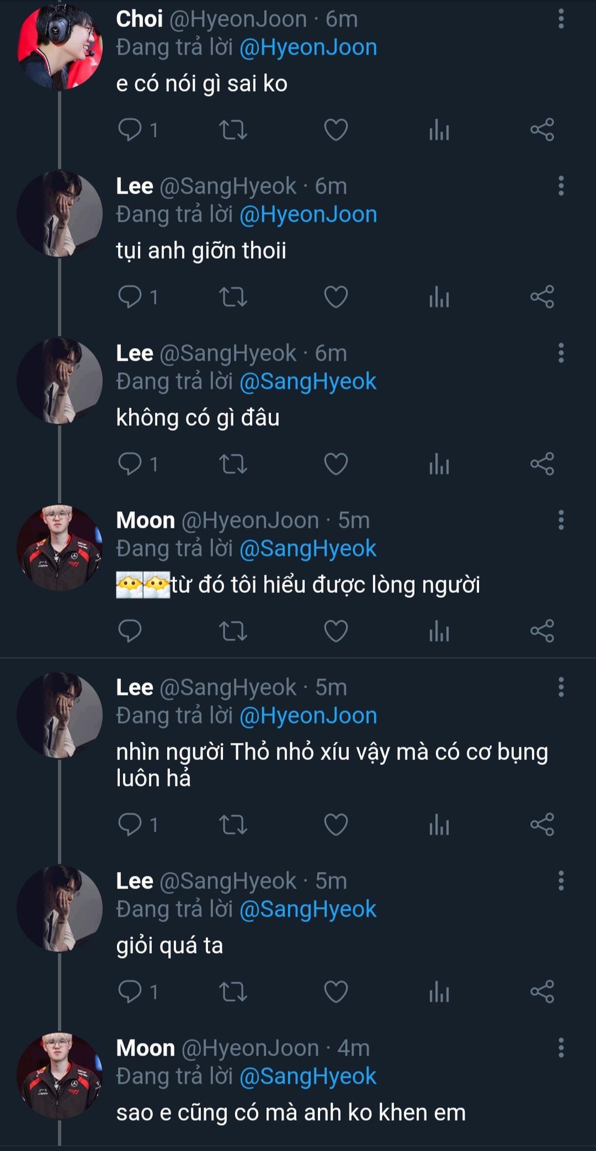Open the three-dot menu on "giỏi quá ta"
The image size is (596, 1151).
[561, 881]
